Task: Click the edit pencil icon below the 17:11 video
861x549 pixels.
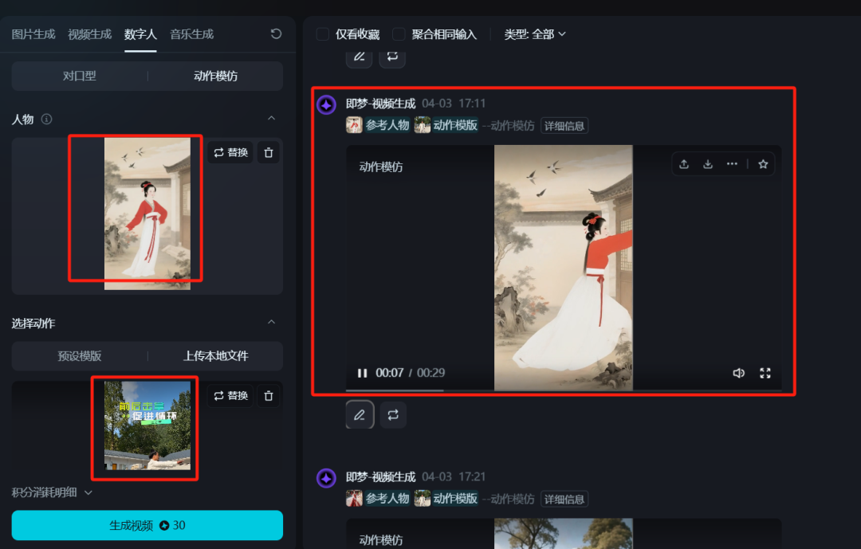Action: [x=360, y=414]
